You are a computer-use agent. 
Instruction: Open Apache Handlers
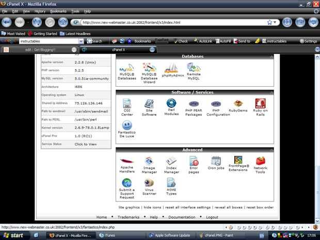click(x=127, y=165)
